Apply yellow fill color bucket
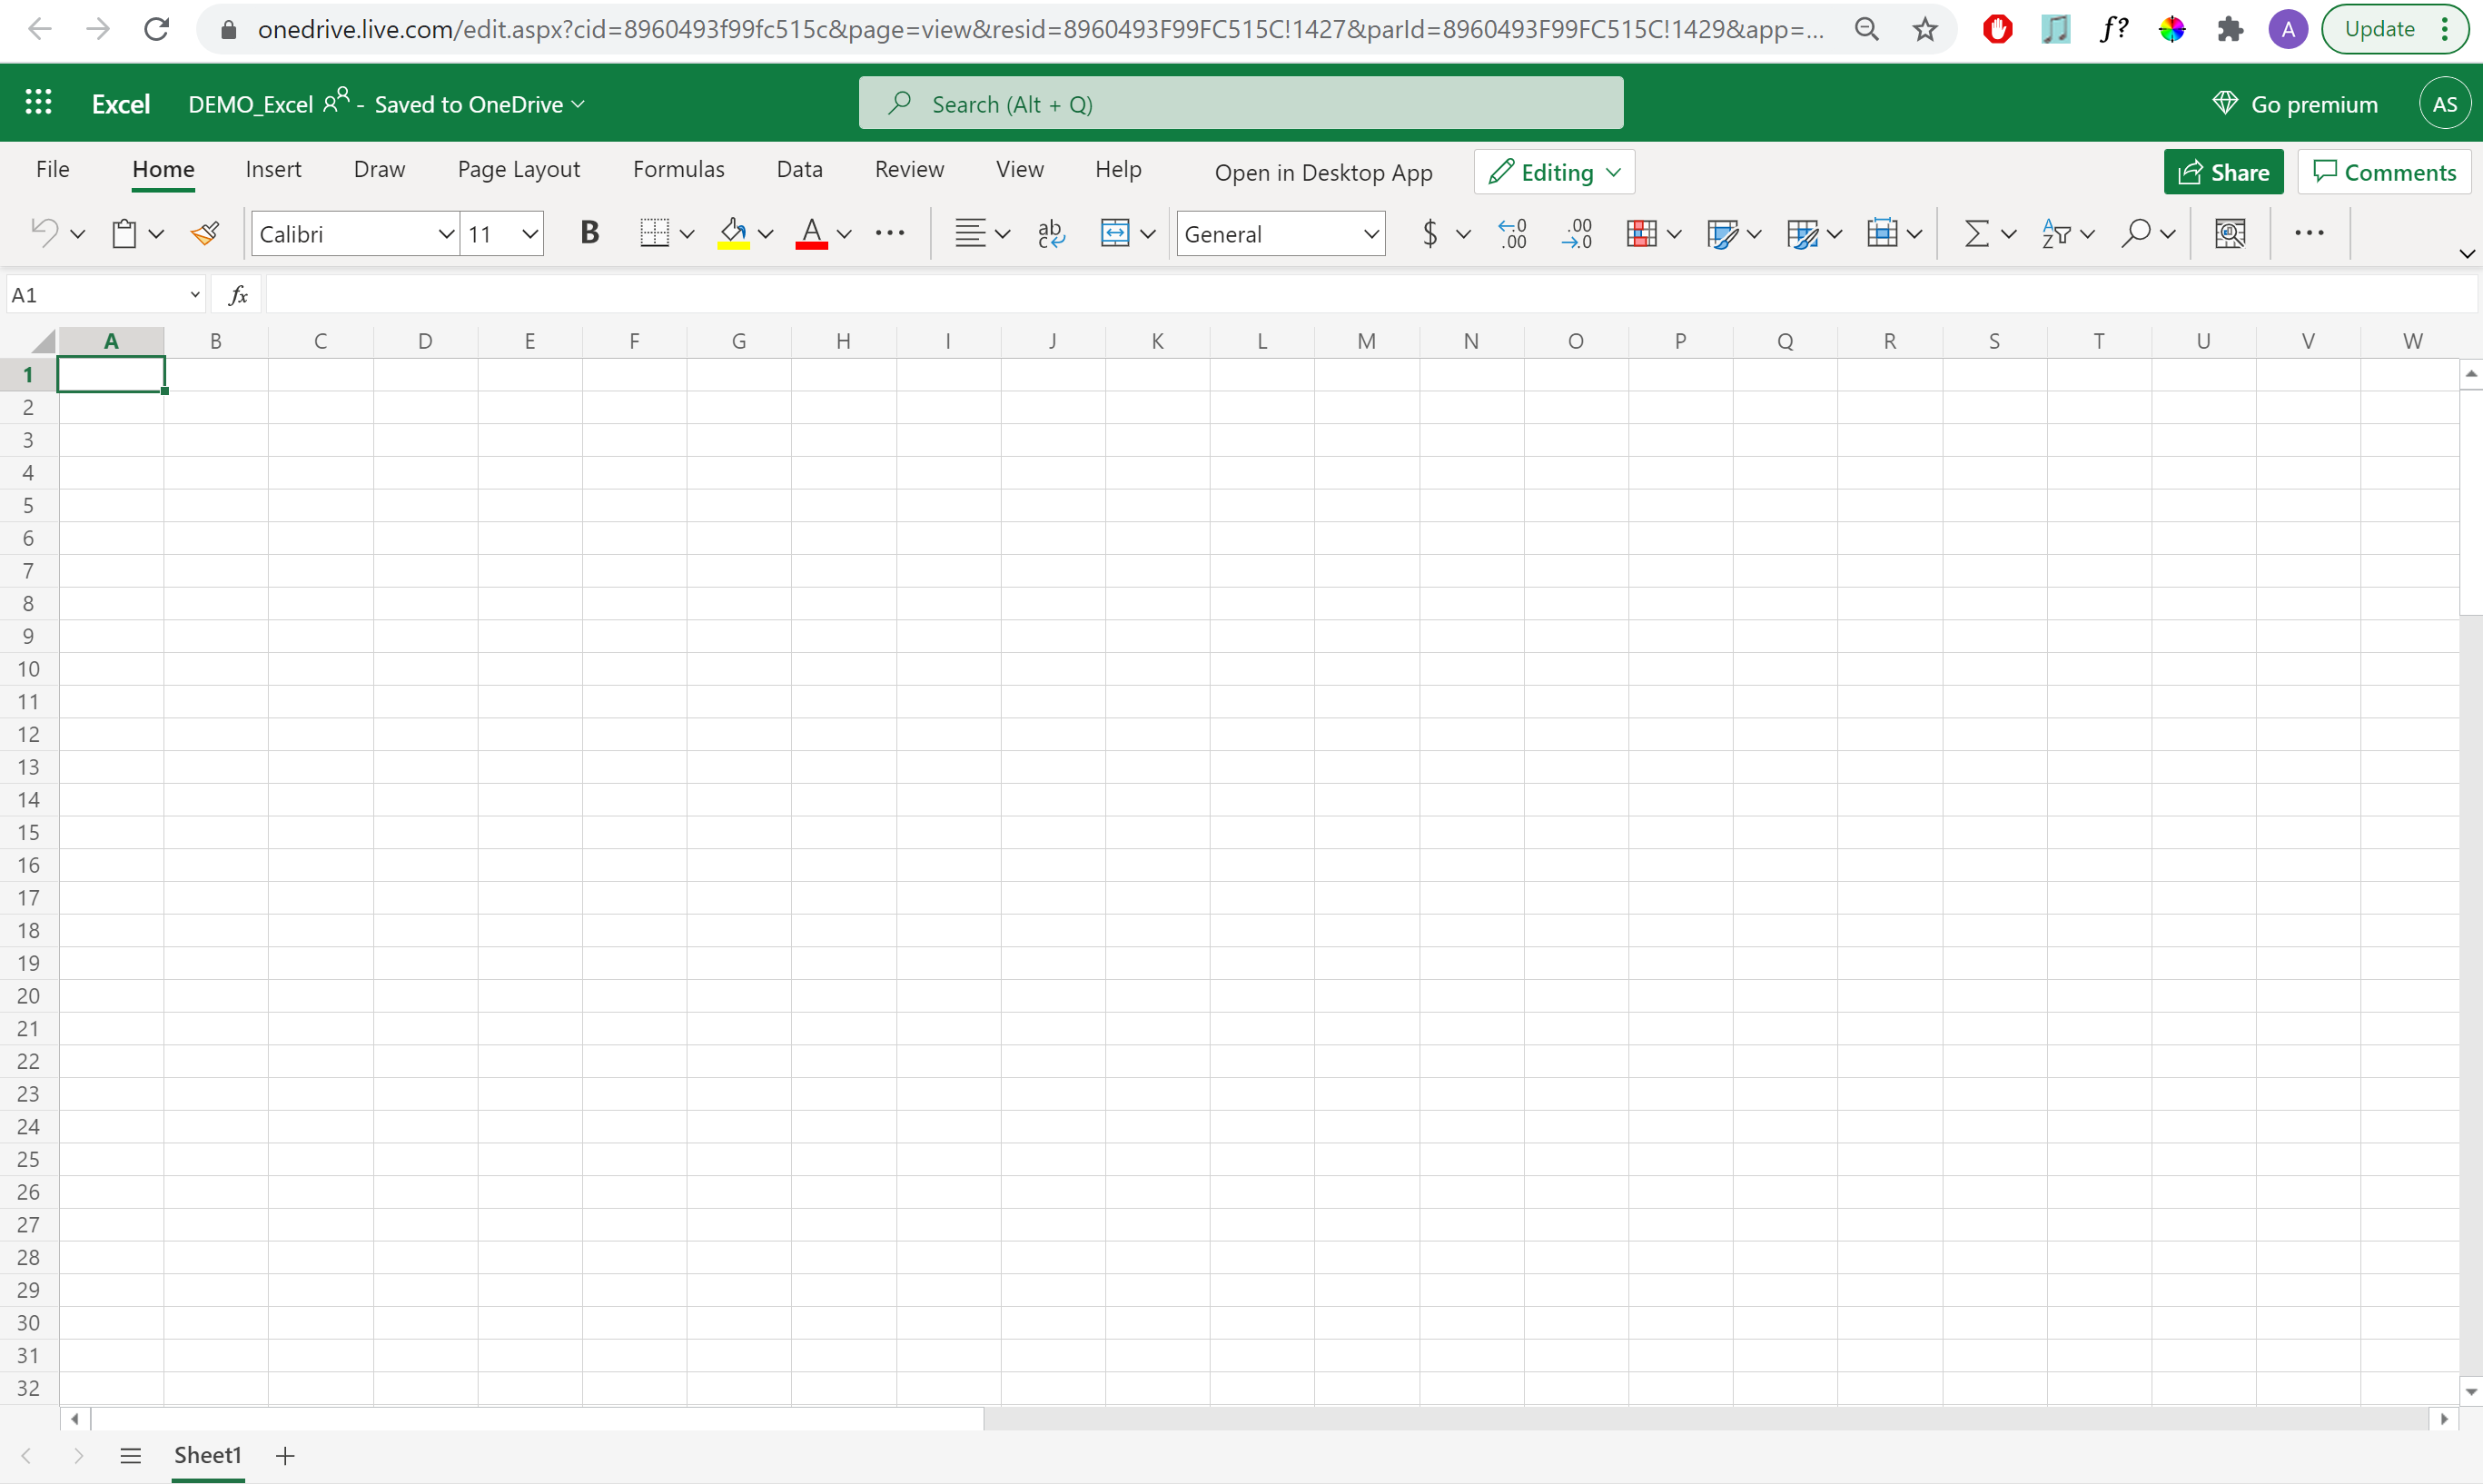The width and height of the screenshot is (2483, 1484). (734, 233)
